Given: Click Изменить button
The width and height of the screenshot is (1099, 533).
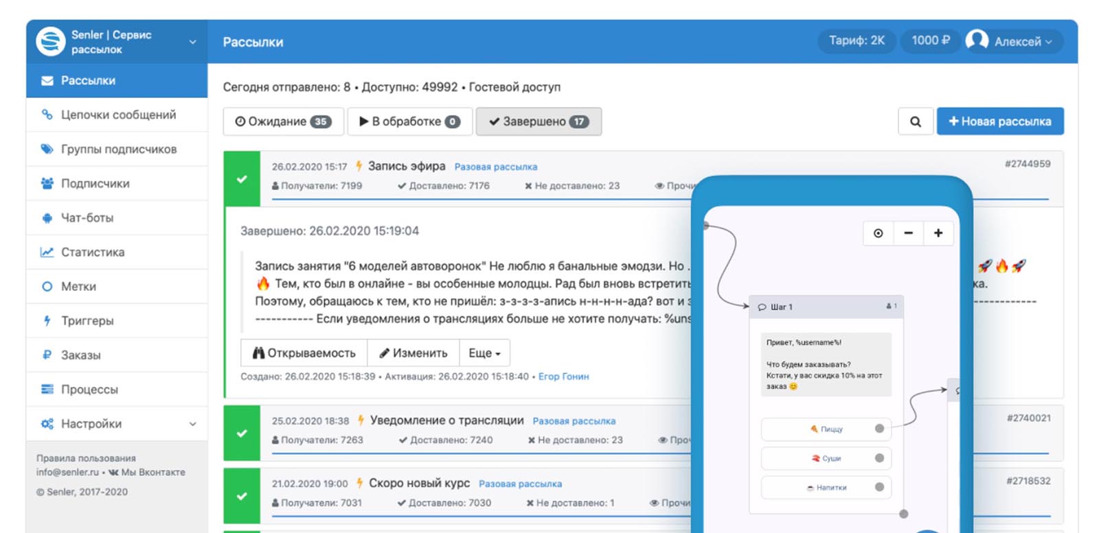Looking at the screenshot, I should tap(413, 353).
